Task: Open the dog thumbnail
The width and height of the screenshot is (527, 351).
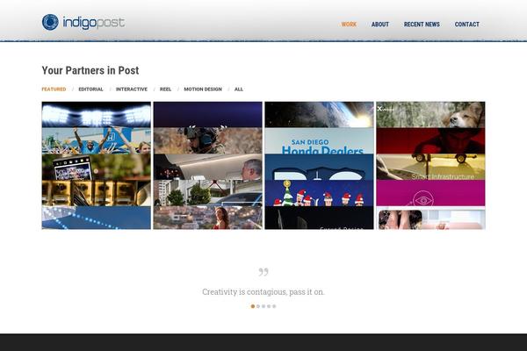Action: tap(430, 115)
